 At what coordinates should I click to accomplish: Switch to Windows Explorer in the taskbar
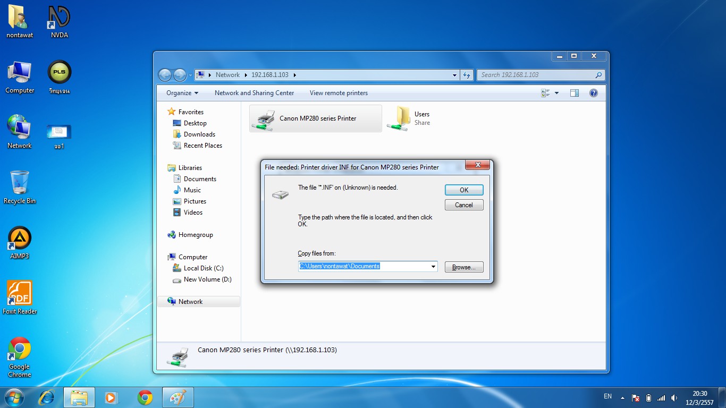click(79, 397)
